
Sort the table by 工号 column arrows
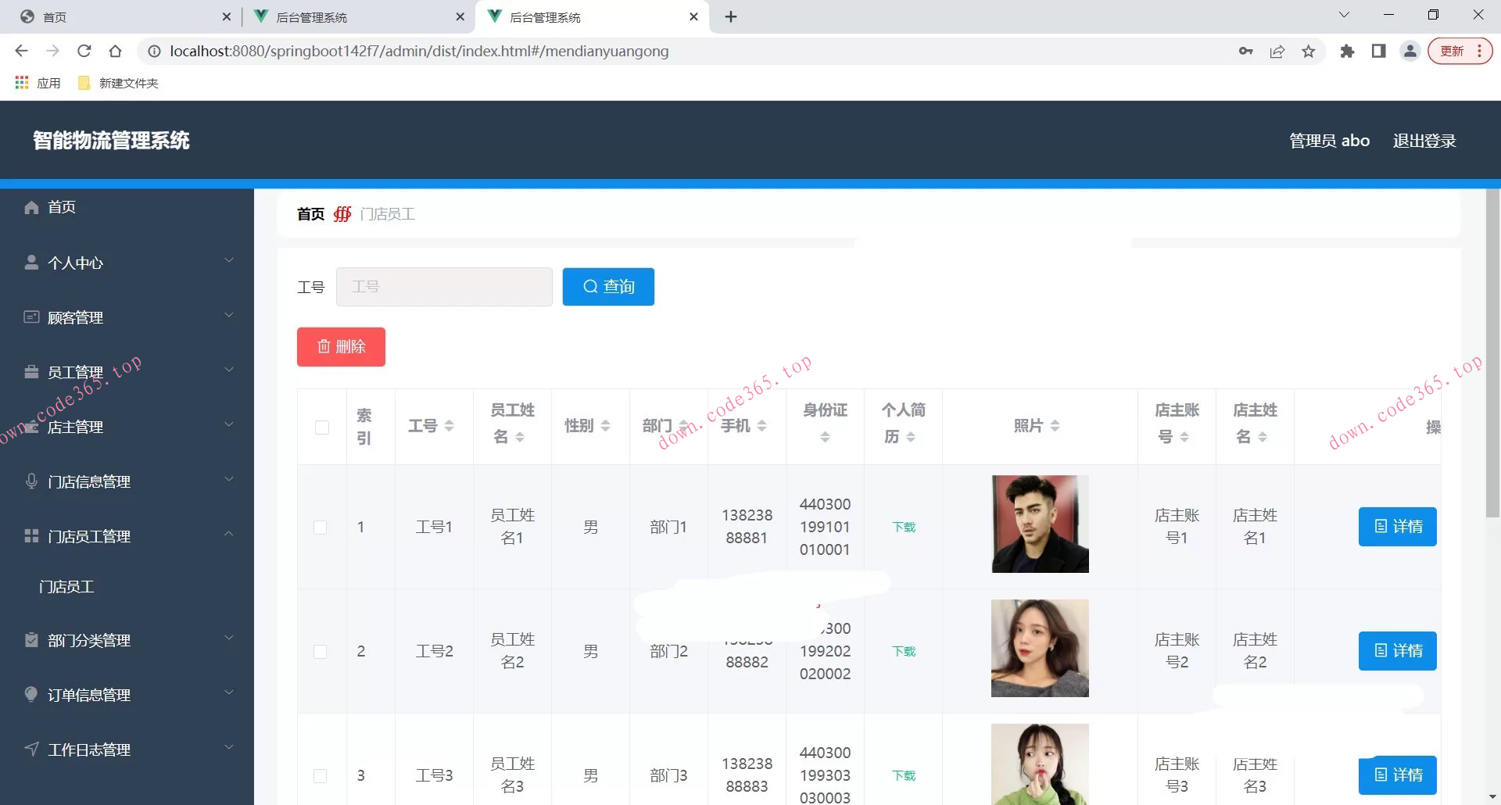coord(449,426)
